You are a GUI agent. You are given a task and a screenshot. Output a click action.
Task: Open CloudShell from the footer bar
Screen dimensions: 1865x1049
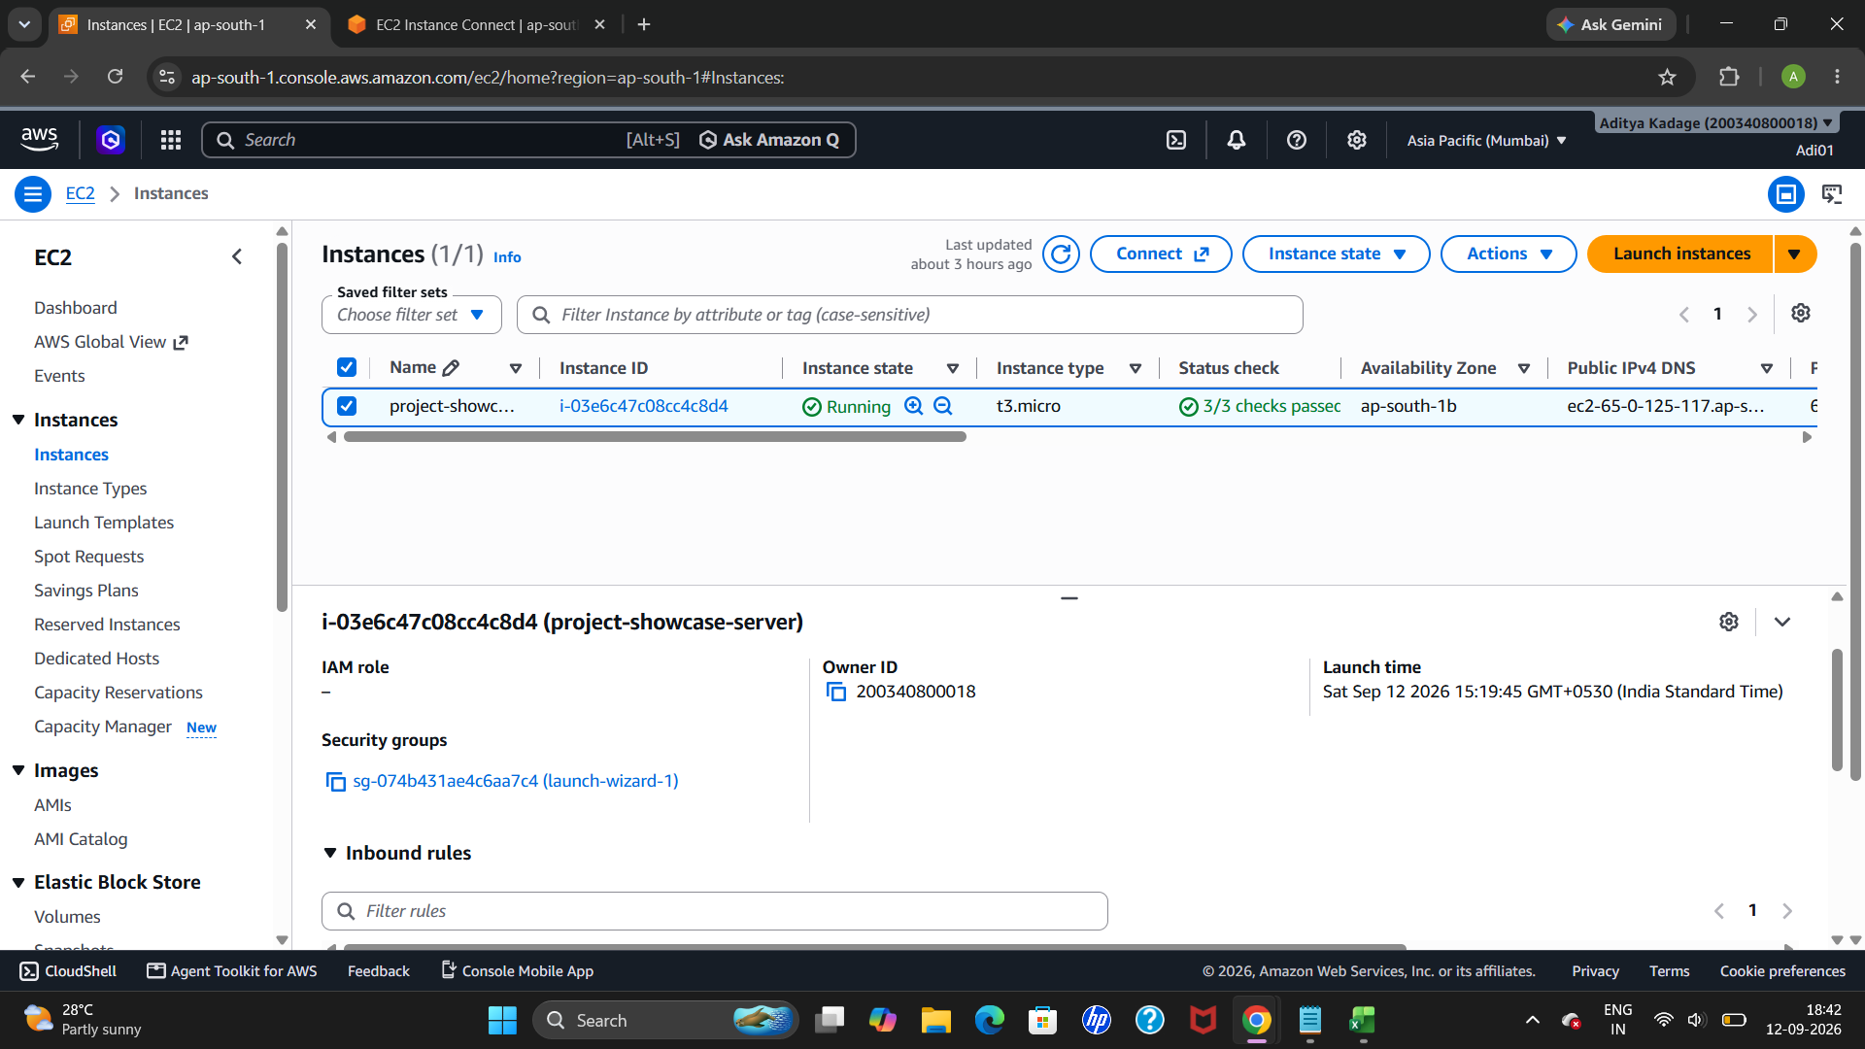(68, 971)
